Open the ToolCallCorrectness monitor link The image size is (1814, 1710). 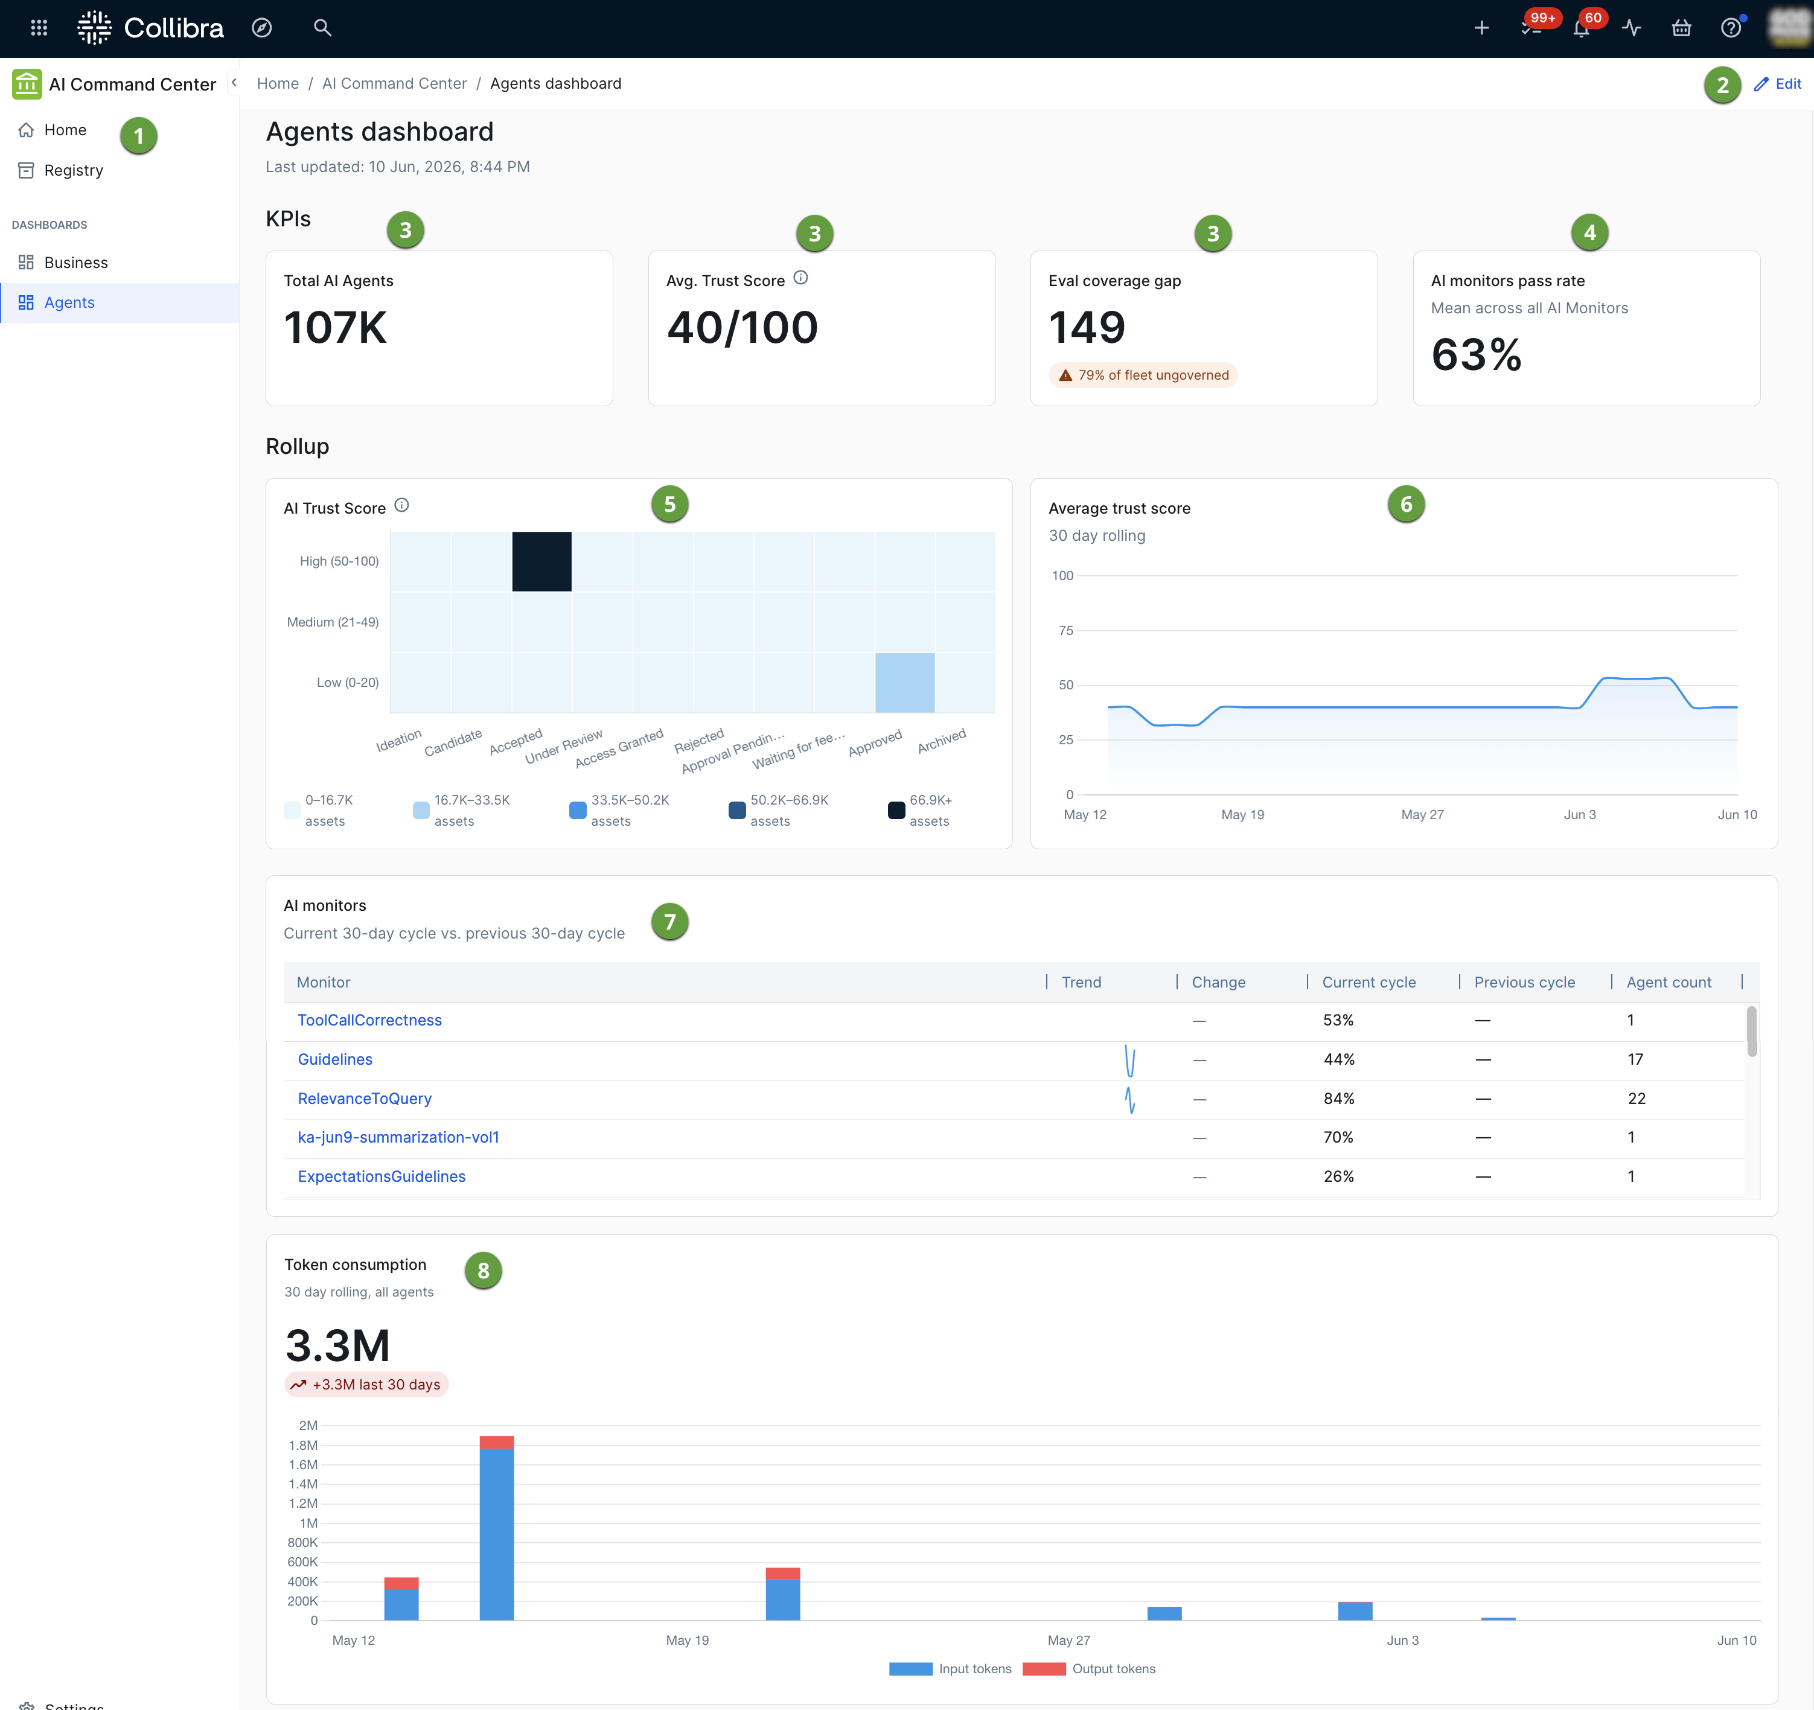pyautogui.click(x=369, y=1020)
